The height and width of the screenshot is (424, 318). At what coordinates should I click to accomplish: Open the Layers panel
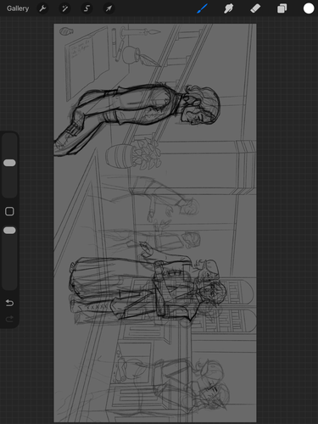282,8
